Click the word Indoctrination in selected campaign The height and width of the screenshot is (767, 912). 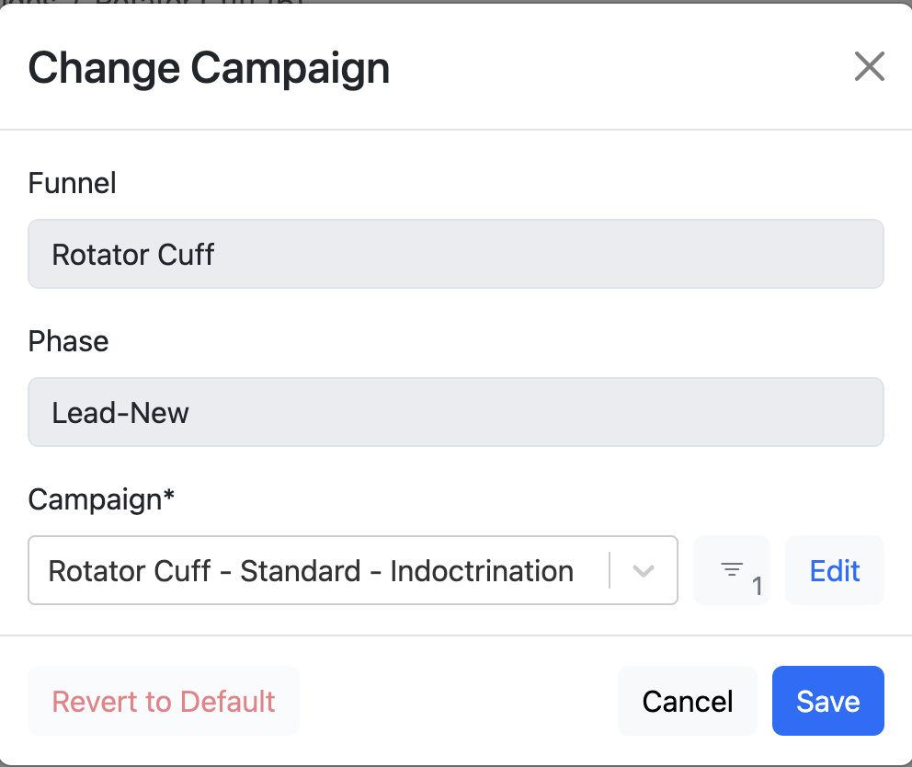coord(482,571)
